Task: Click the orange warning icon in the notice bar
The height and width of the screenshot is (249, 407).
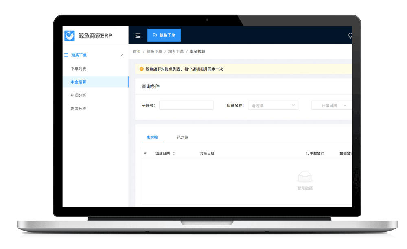Action: (141, 69)
